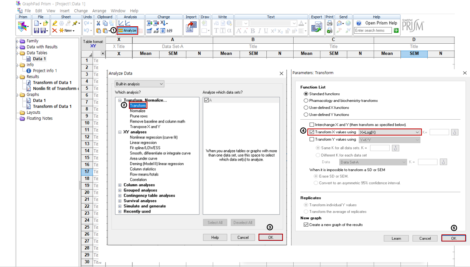Click the Export TXT/XML icon

(317, 26)
